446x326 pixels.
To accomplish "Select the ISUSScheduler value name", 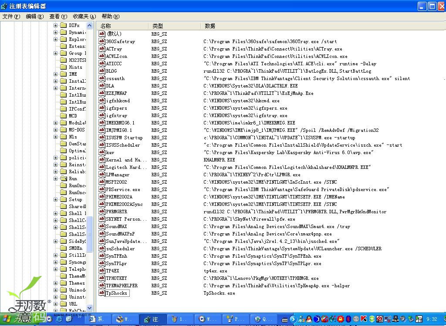I will [x=123, y=145].
